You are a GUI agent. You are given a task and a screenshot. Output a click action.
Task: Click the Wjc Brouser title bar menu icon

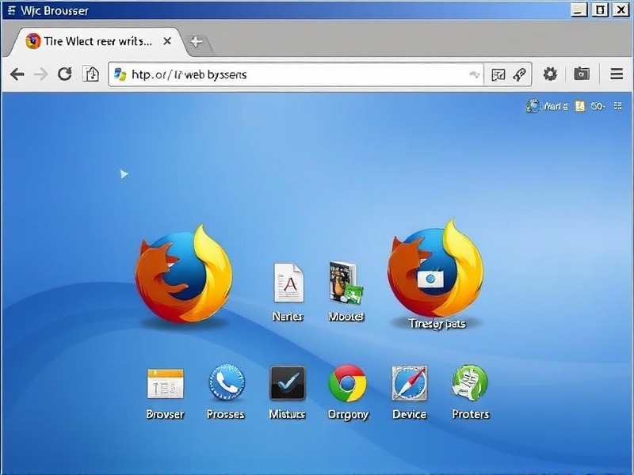(x=11, y=10)
